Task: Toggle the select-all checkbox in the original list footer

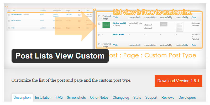Action: tap(9, 28)
